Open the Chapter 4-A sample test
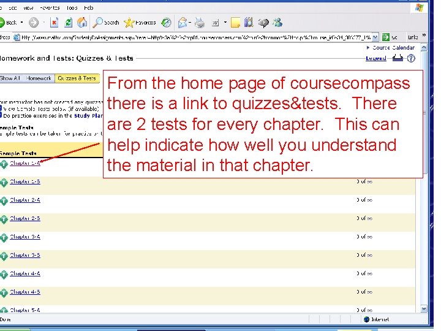The image size is (441, 331). [25, 273]
